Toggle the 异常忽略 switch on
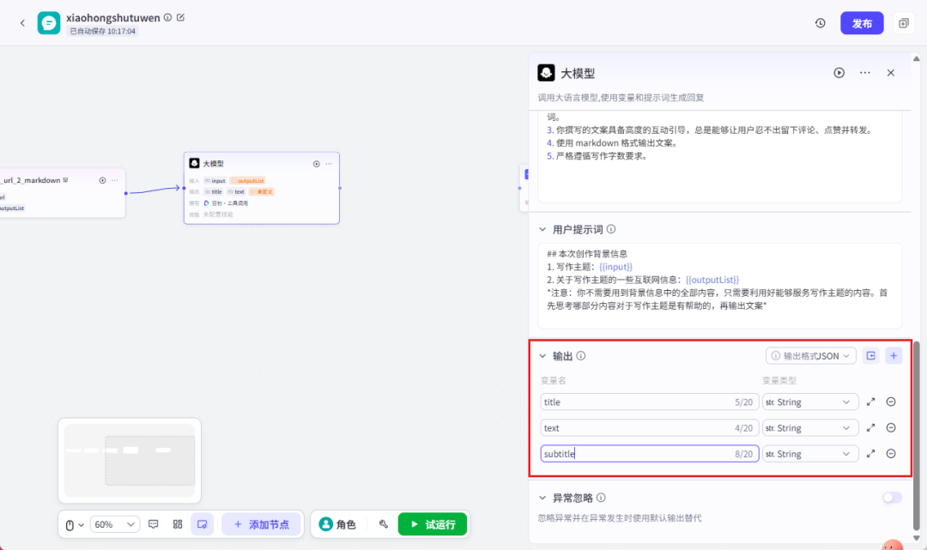Image resolution: width=927 pixels, height=550 pixels. click(892, 498)
